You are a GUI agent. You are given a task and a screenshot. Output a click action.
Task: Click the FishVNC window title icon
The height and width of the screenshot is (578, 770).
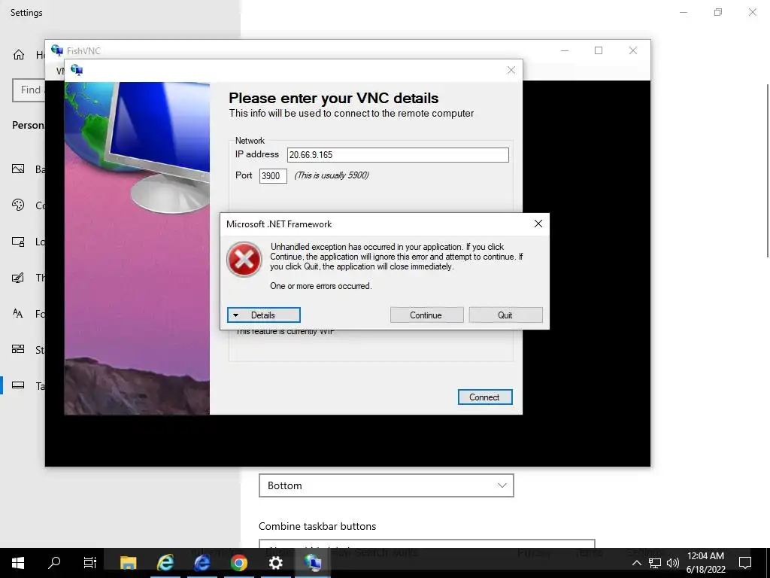click(57, 50)
